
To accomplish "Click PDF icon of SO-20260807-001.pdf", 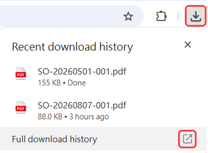I will tap(21, 107).
